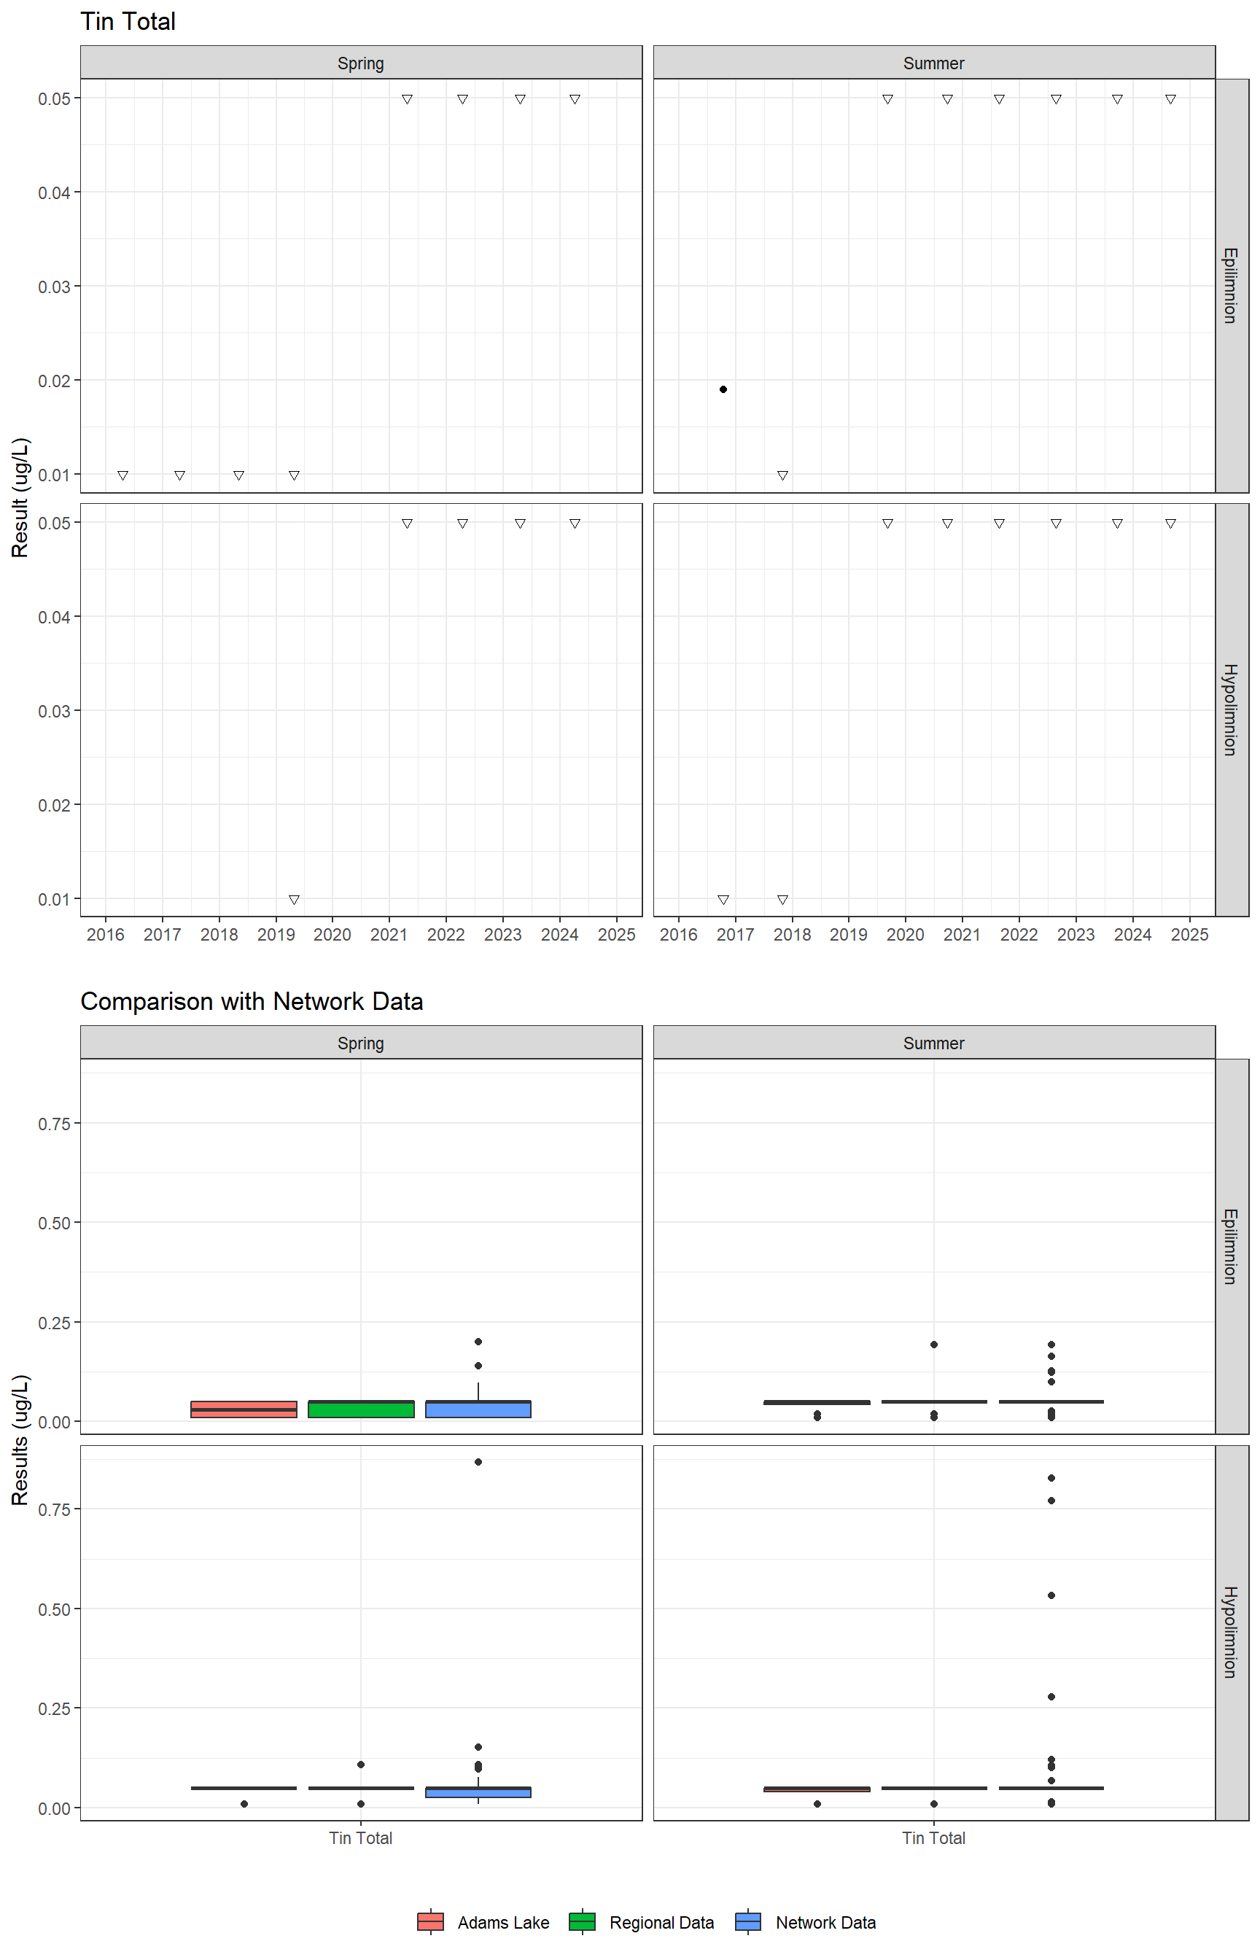Click the red Adams Lake box in Summer Hypolimnion comparison

click(817, 1789)
